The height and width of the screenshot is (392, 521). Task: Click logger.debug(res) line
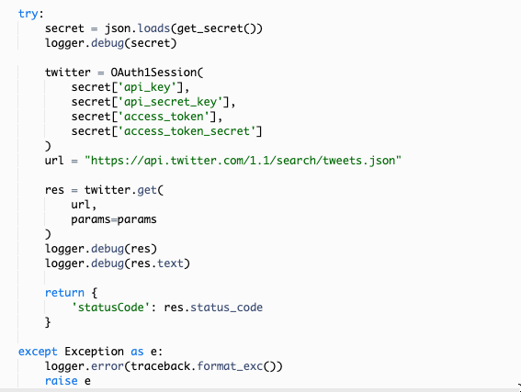(x=101, y=249)
